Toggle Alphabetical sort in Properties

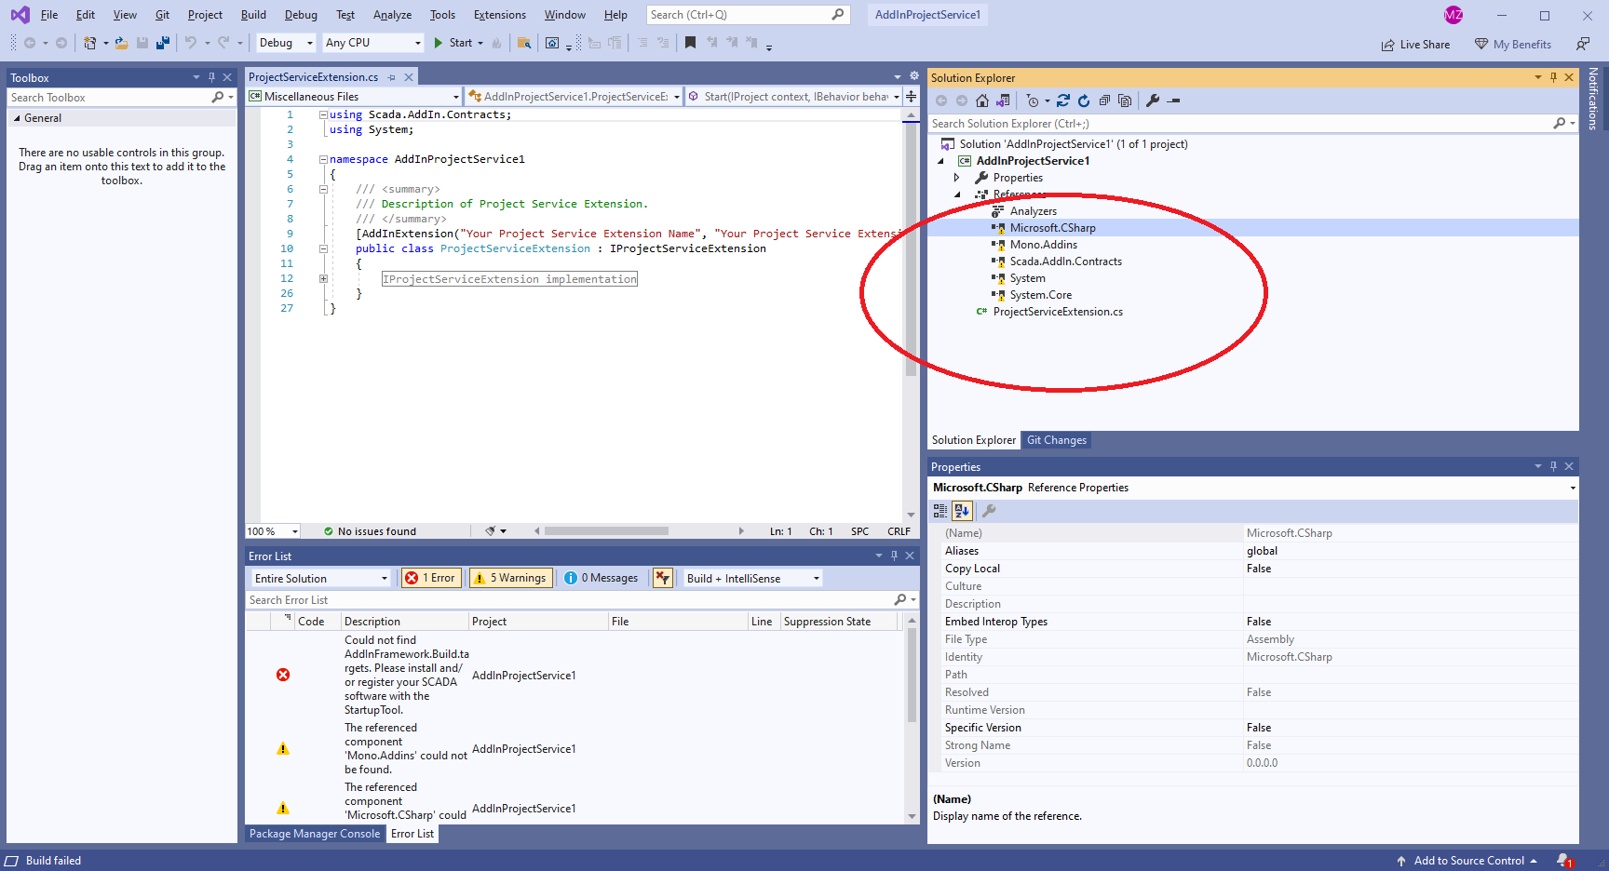click(963, 511)
